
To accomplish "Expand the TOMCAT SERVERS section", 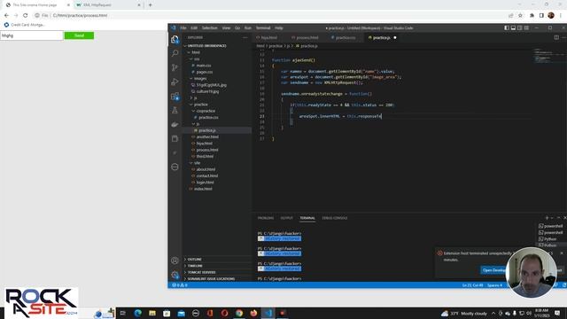I will click(x=200, y=272).
